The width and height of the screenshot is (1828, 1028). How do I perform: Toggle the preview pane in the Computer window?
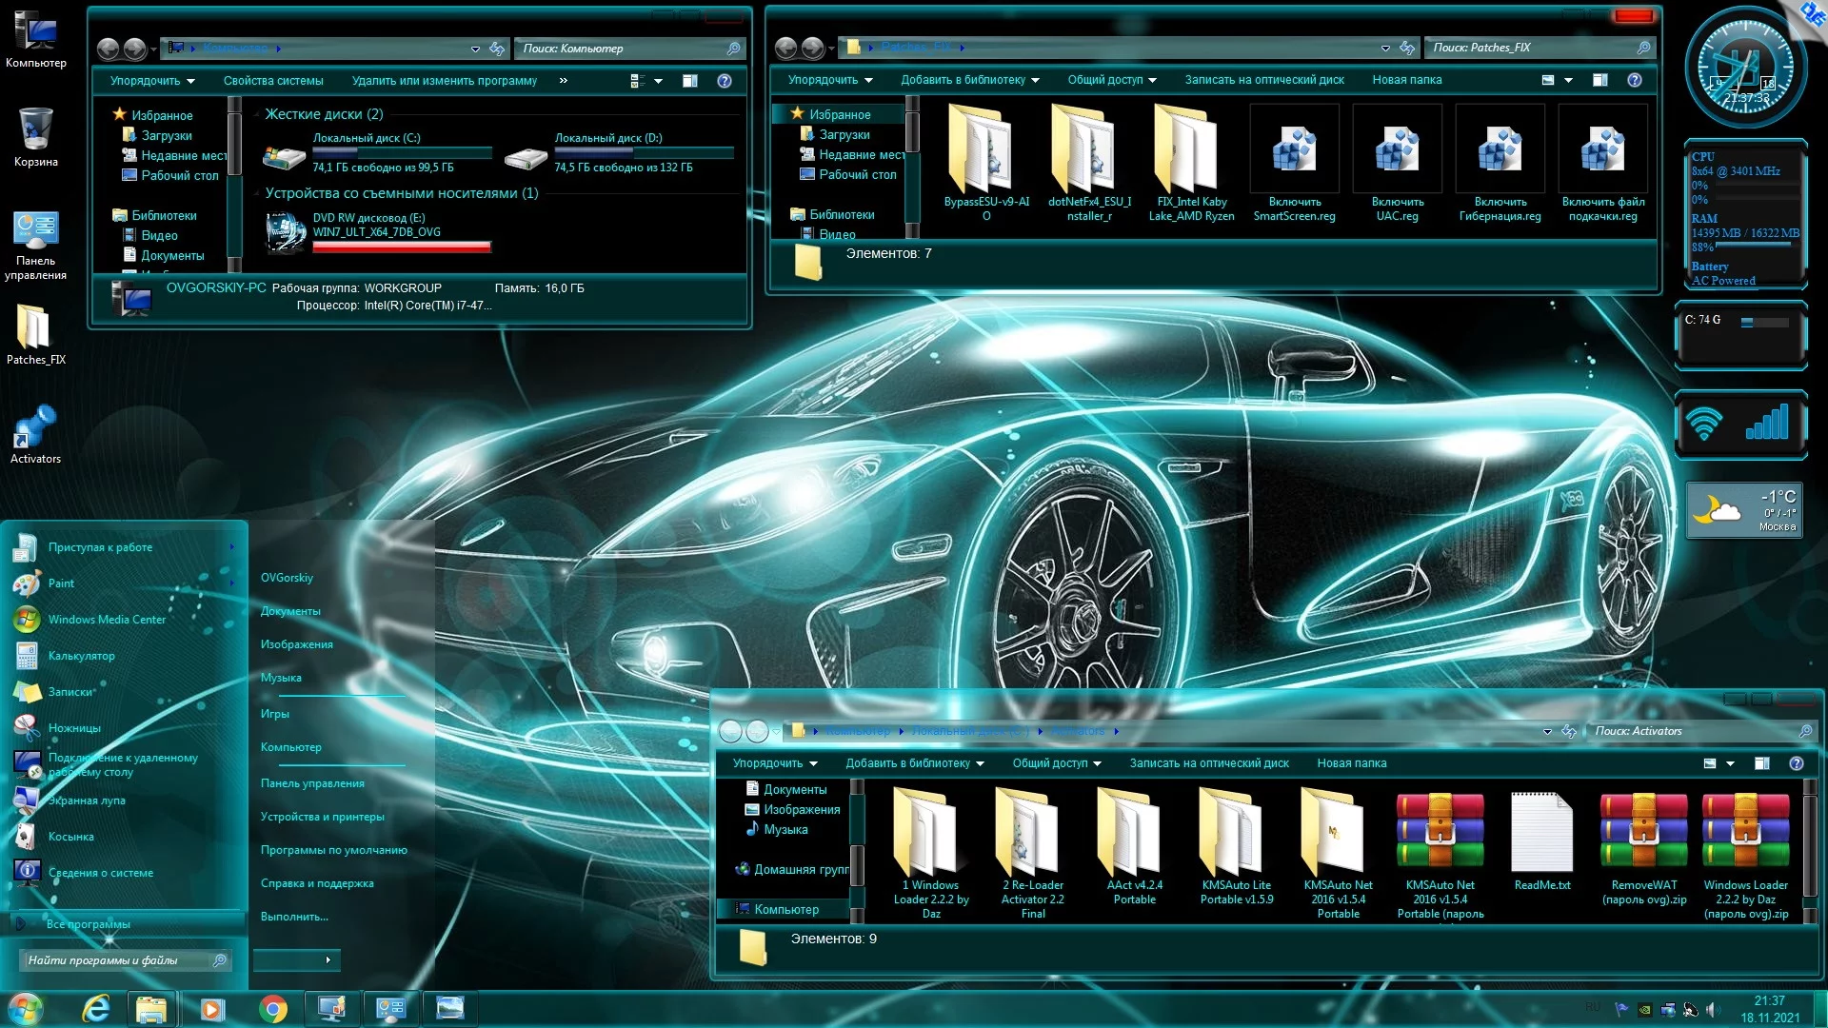[x=690, y=81]
